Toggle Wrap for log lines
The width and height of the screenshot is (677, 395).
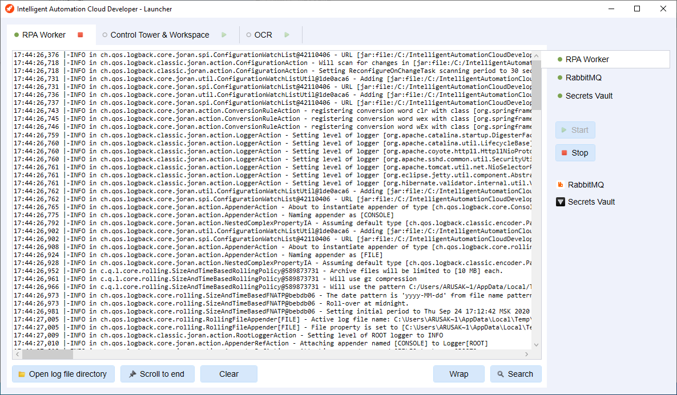[x=458, y=374]
